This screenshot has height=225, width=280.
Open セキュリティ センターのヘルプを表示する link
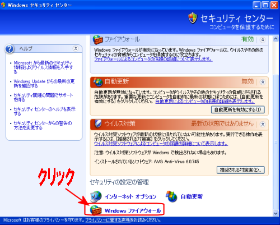44,112
